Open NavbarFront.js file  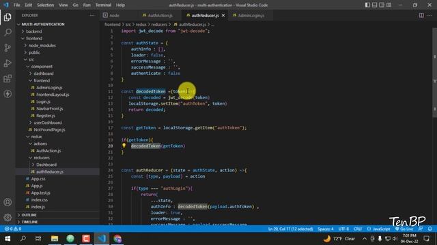coord(50,109)
